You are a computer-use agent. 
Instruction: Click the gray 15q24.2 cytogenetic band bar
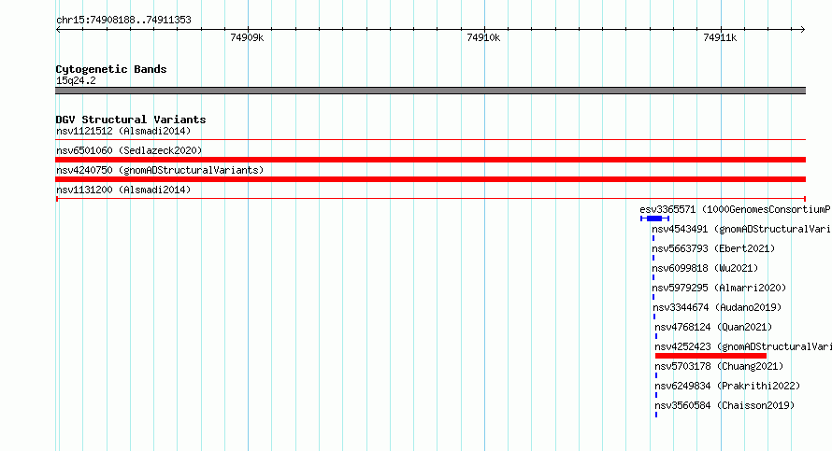click(430, 91)
